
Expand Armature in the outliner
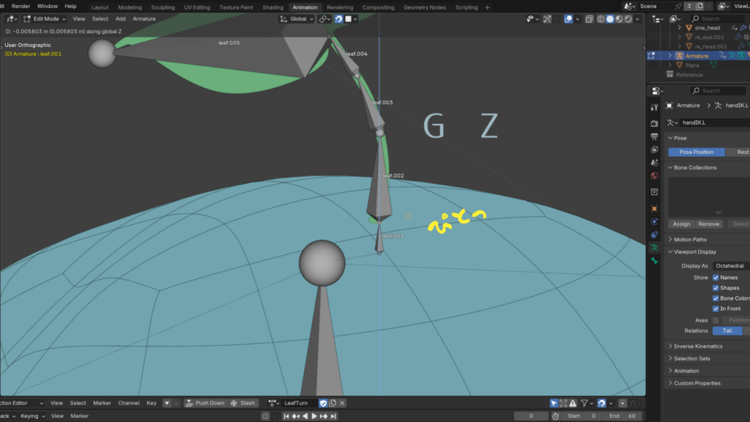coord(669,56)
